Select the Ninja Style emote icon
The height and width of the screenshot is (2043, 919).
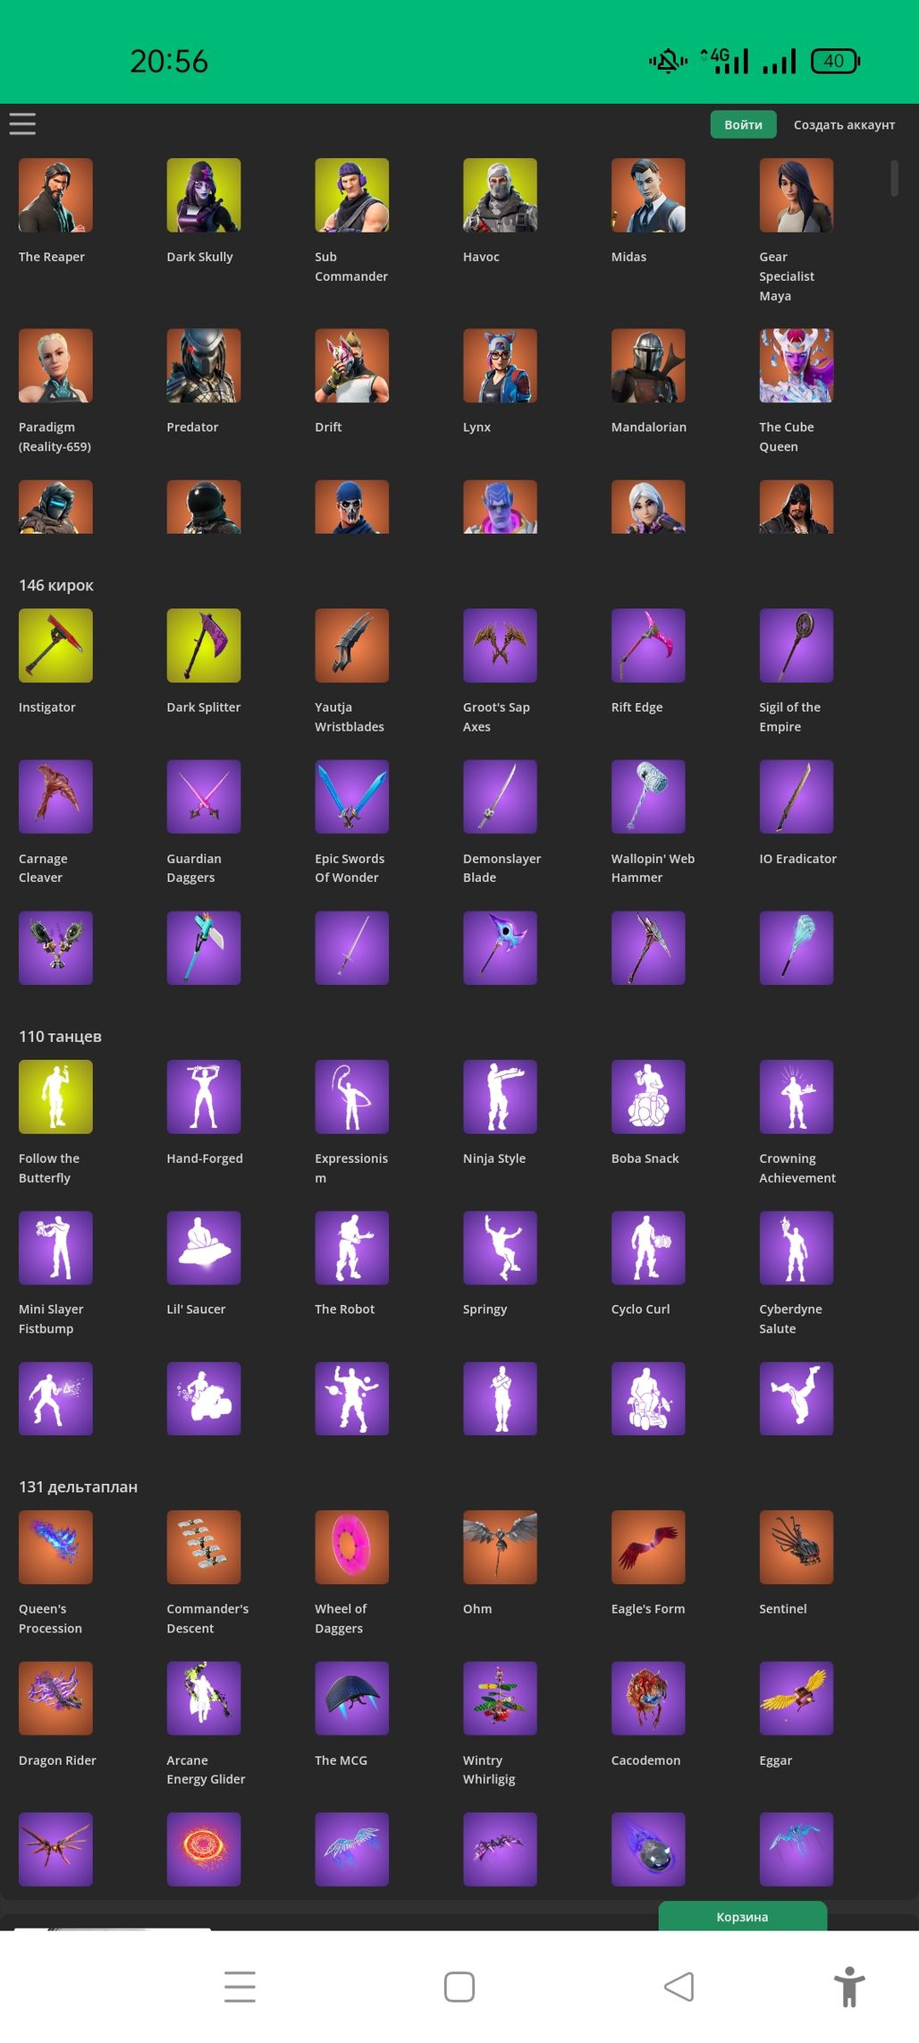500,1097
